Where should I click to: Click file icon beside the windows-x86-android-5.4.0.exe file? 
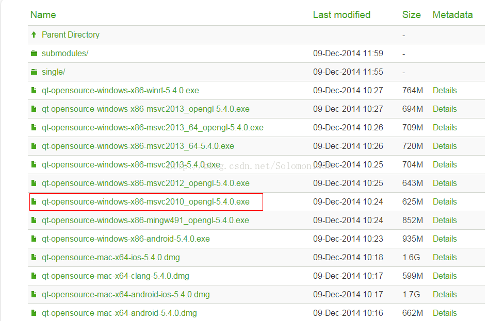pos(34,239)
